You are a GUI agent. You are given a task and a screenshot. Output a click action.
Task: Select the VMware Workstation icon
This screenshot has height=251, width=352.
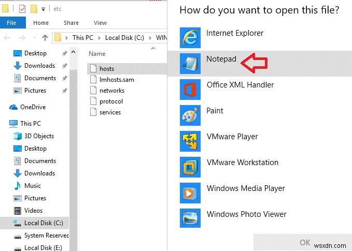click(190, 167)
